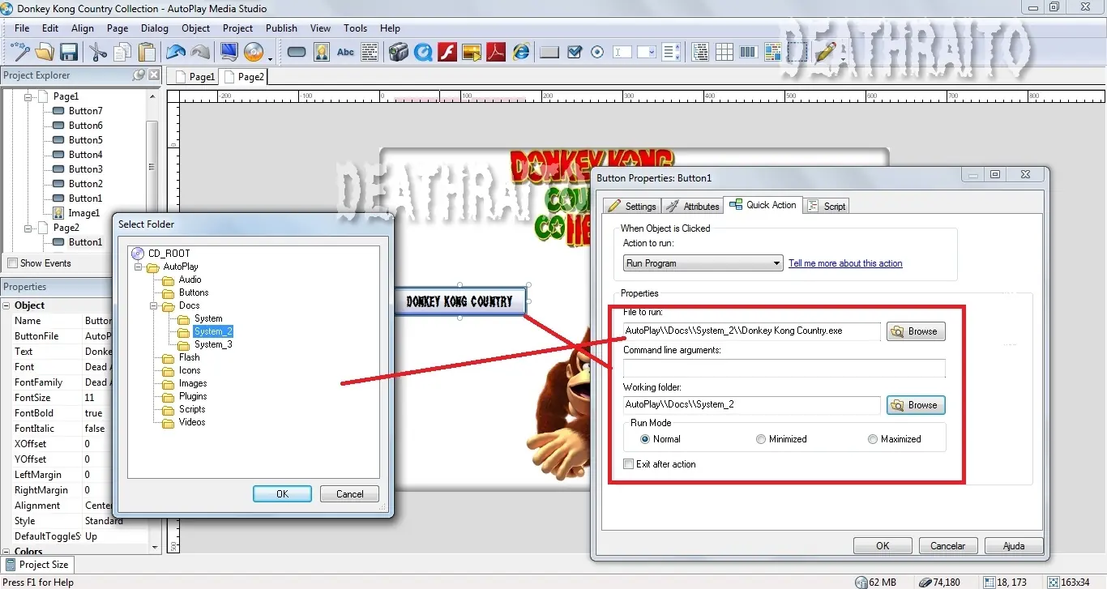This screenshot has width=1107, height=589.
Task: Click OK in Select Folder dialog
Action: click(282, 494)
